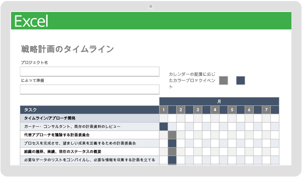Select the gray color block legend swatch
The height and width of the screenshot is (177, 302).
coord(223,80)
